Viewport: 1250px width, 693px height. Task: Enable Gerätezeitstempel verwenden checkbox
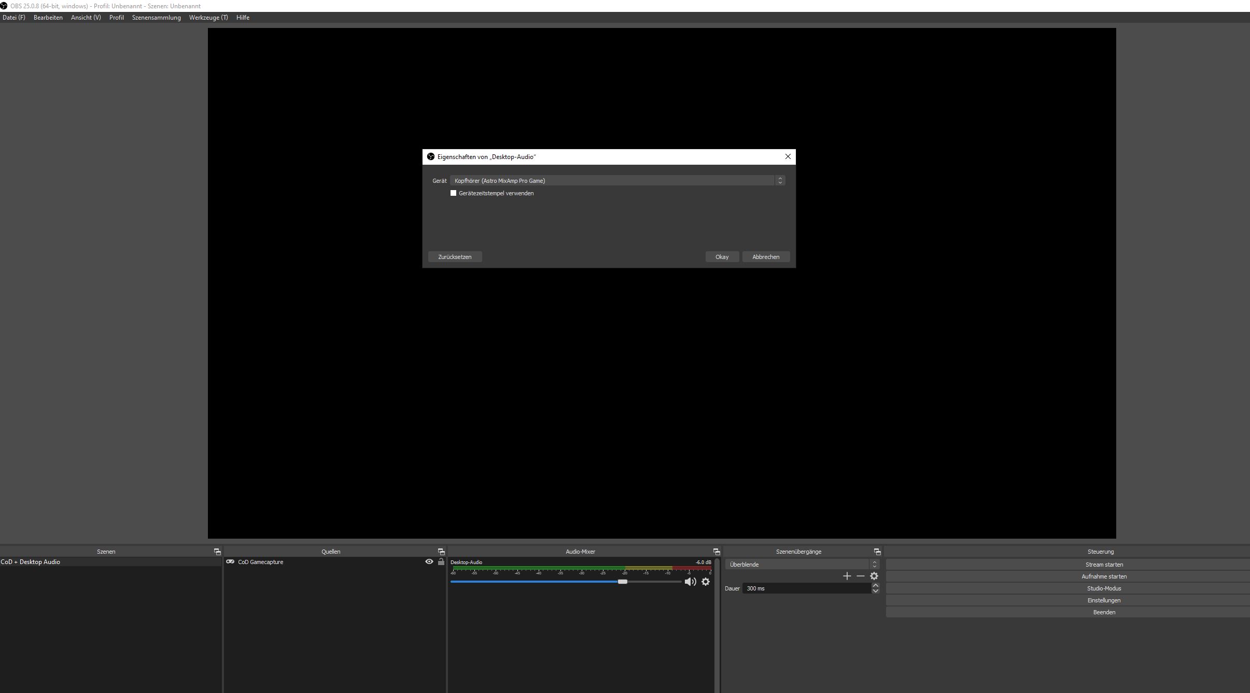pyautogui.click(x=454, y=193)
